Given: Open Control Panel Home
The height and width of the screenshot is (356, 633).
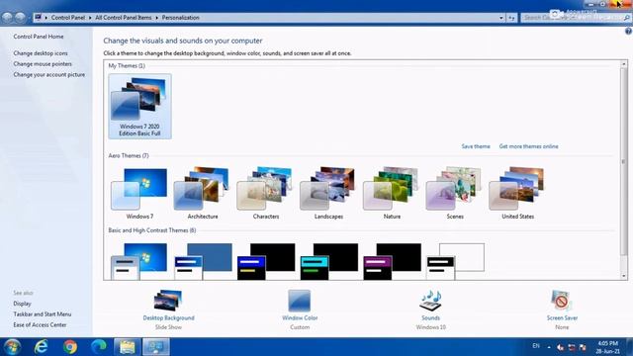Looking at the screenshot, I should [x=39, y=37].
